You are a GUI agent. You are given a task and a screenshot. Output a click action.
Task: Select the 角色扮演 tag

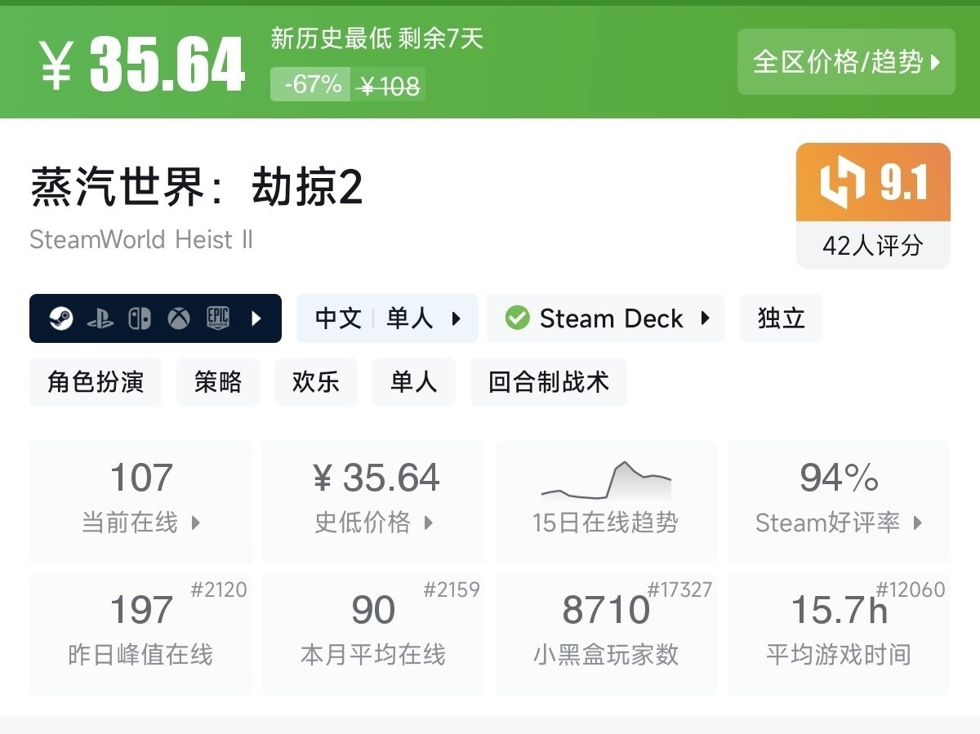coord(96,381)
